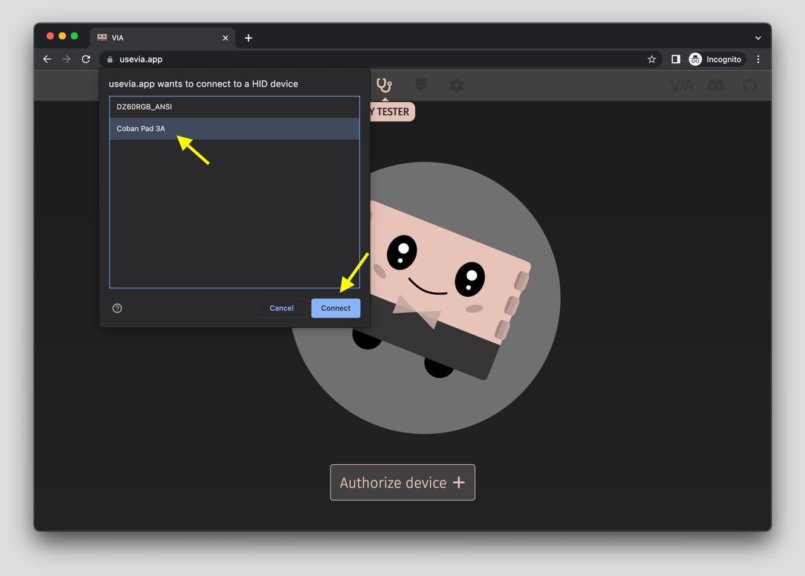Screen dimensions: 805x576
Task: Click the usevia.app address bar
Action: tap(381, 59)
